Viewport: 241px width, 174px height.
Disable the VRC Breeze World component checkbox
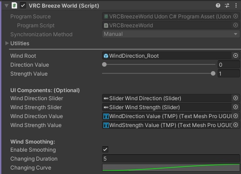click(23, 6)
